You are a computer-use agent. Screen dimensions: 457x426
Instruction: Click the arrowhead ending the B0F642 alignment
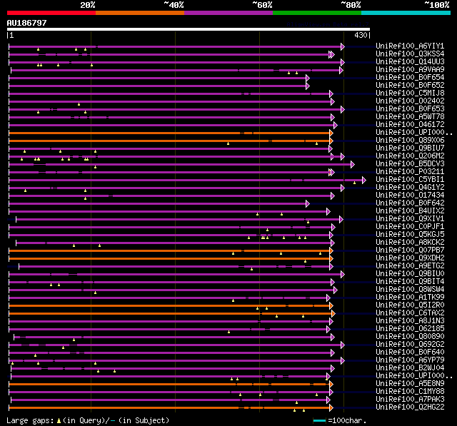(x=308, y=204)
